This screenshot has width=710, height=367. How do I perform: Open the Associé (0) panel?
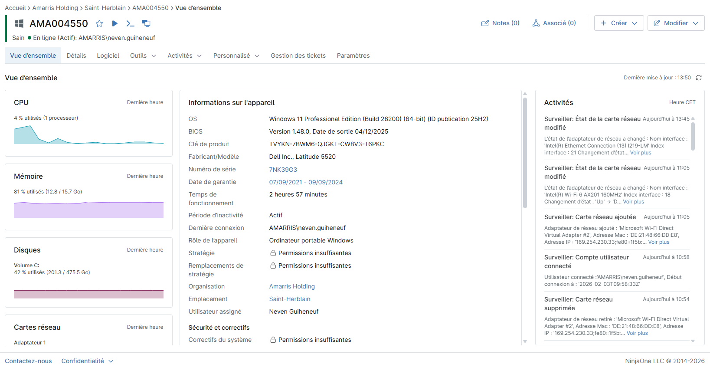[554, 23]
